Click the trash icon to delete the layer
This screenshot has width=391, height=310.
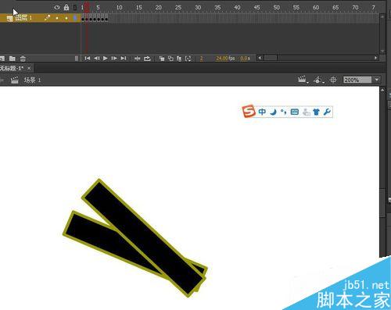(23, 59)
